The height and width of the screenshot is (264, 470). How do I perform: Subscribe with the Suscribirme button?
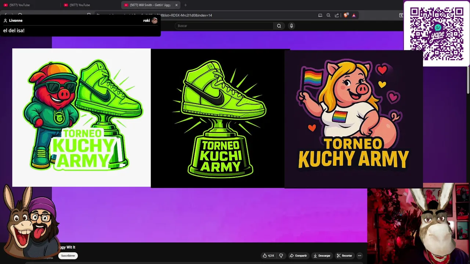point(68,256)
